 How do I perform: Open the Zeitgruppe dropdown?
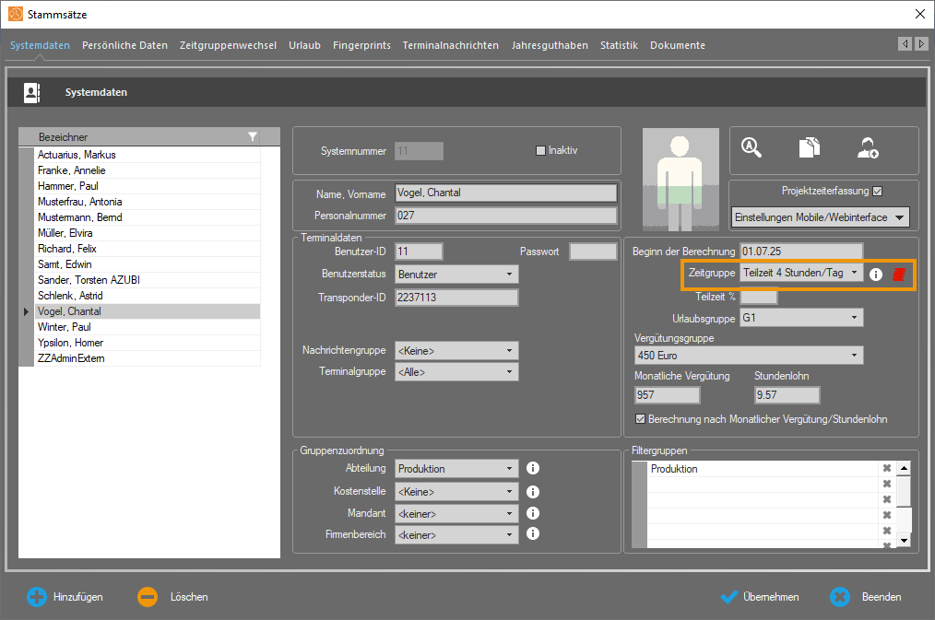[801, 274]
